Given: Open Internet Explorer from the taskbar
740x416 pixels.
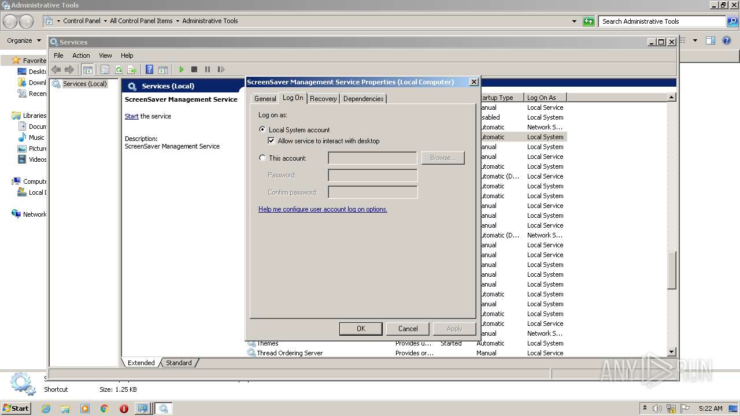Looking at the screenshot, I should point(46,408).
